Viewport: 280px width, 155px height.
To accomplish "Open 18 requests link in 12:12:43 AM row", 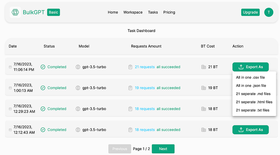I will (x=145, y=130).
